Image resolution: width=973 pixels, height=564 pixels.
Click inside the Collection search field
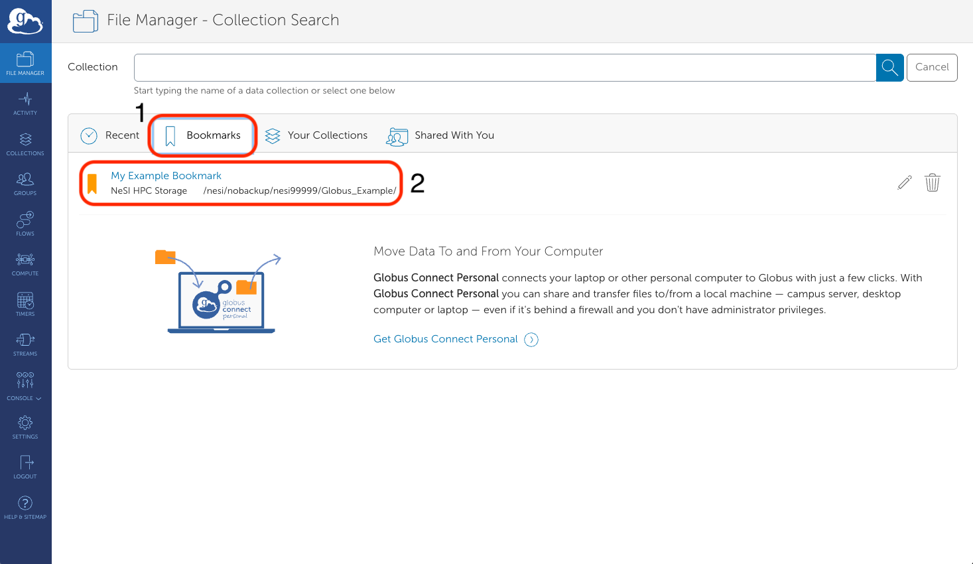click(464, 67)
